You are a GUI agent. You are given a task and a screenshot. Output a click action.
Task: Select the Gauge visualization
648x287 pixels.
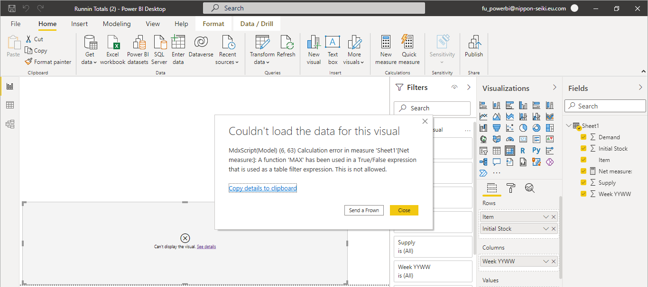510,139
